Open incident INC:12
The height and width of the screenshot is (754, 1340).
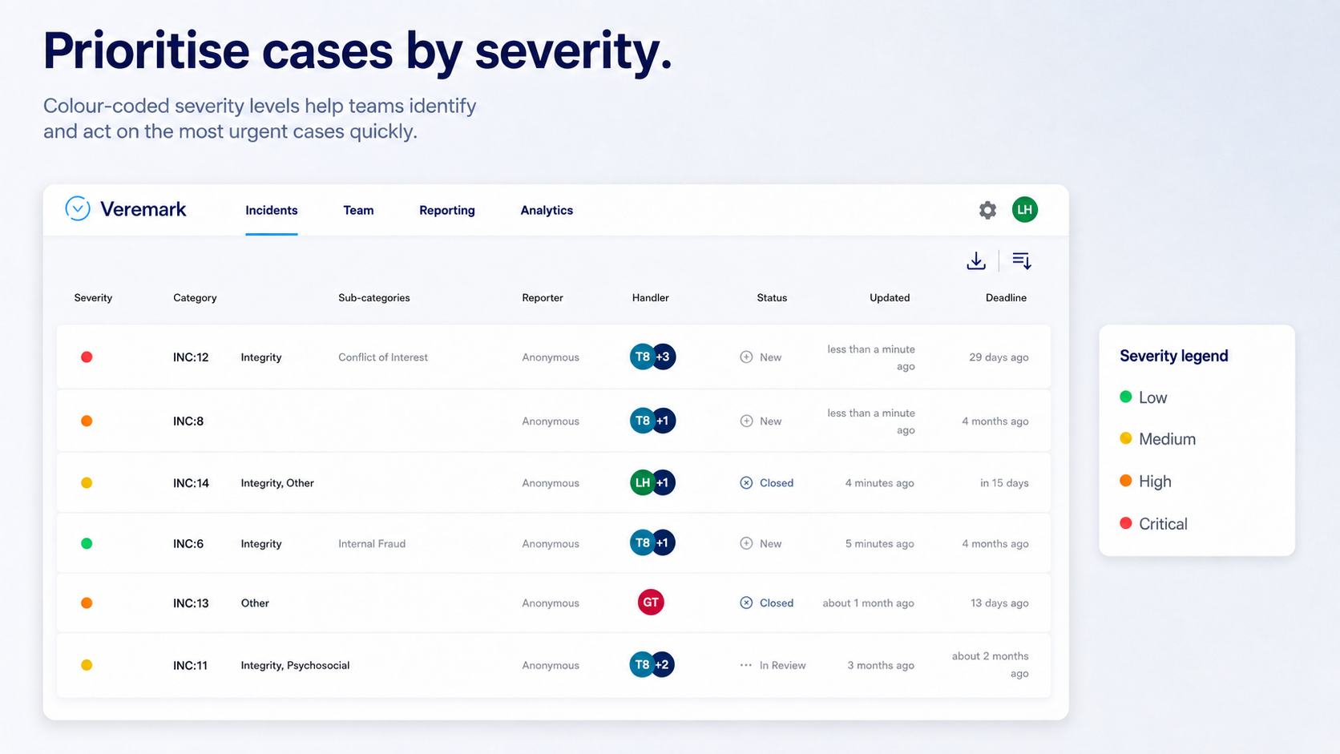point(191,357)
